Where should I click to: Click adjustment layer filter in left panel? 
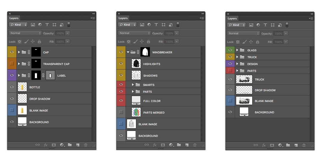pos(40,24)
